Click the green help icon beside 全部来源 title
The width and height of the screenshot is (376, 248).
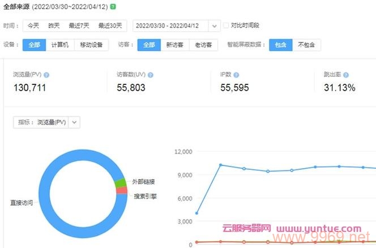[113, 7]
